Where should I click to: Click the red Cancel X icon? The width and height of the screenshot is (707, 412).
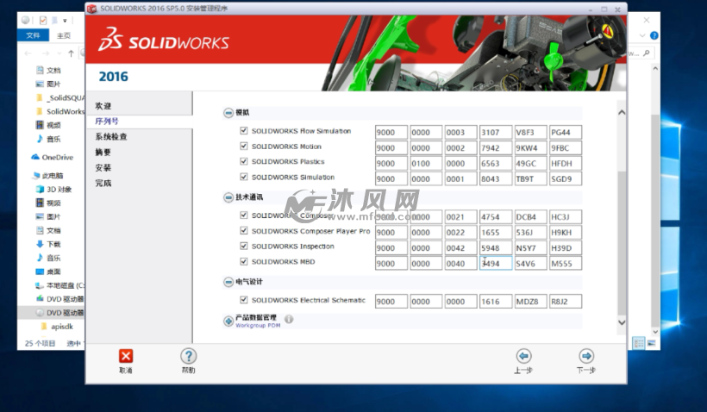coord(126,356)
